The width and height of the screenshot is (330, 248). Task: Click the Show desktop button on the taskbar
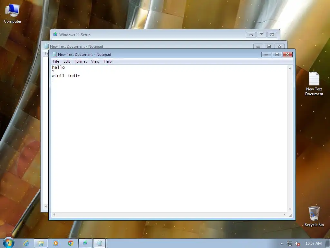(x=328, y=243)
